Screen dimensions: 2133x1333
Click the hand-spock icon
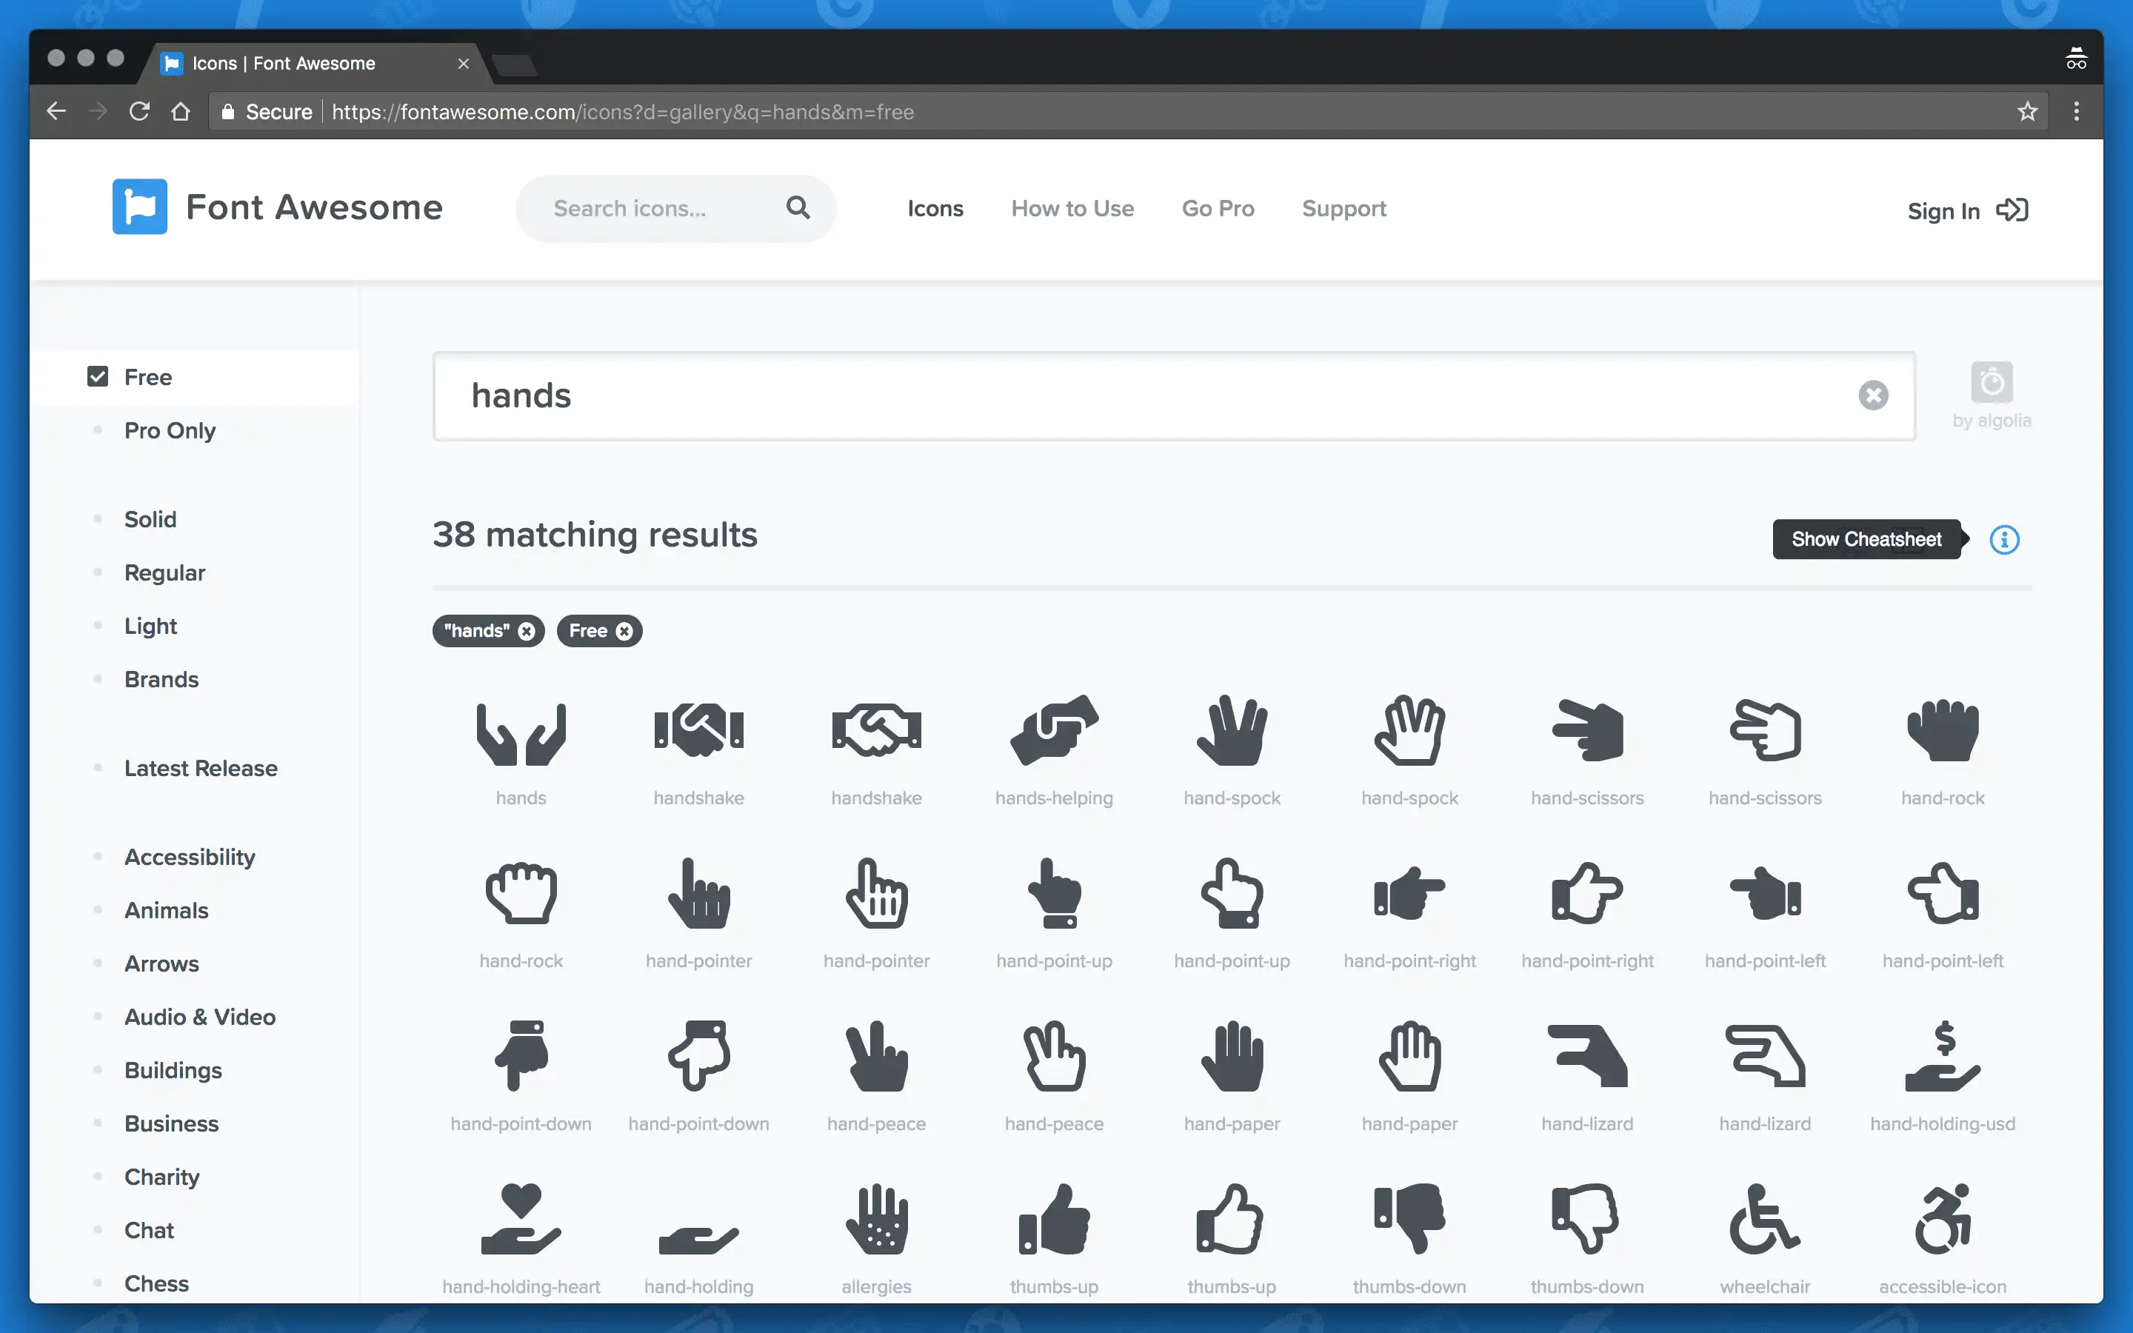(x=1232, y=729)
